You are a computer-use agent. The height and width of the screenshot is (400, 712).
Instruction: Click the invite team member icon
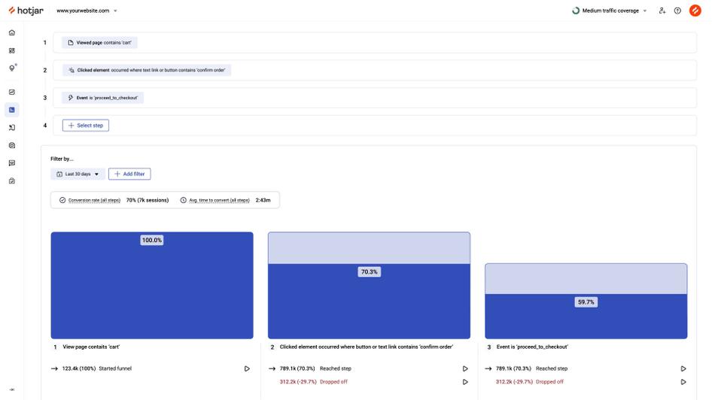tap(662, 11)
